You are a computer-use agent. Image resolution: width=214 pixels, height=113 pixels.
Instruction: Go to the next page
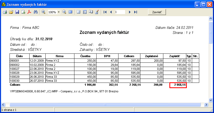(x=130, y=12)
